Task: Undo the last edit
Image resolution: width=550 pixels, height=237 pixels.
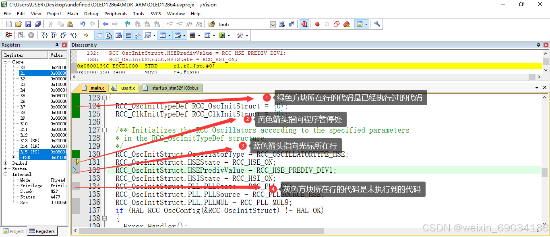Action: (x=83, y=24)
